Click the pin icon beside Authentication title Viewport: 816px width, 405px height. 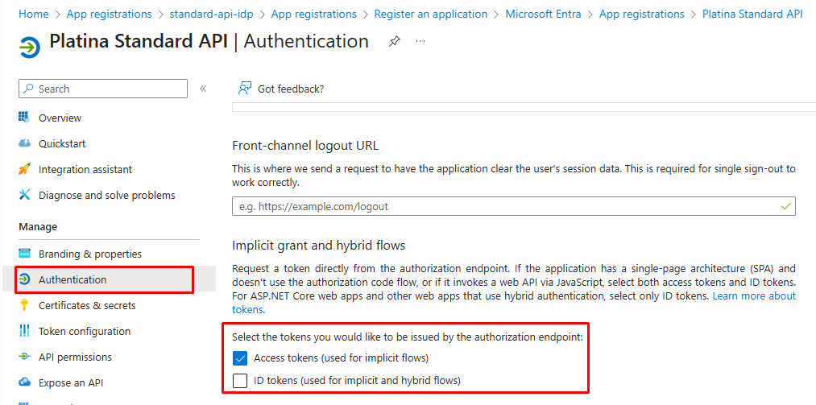pyautogui.click(x=394, y=42)
